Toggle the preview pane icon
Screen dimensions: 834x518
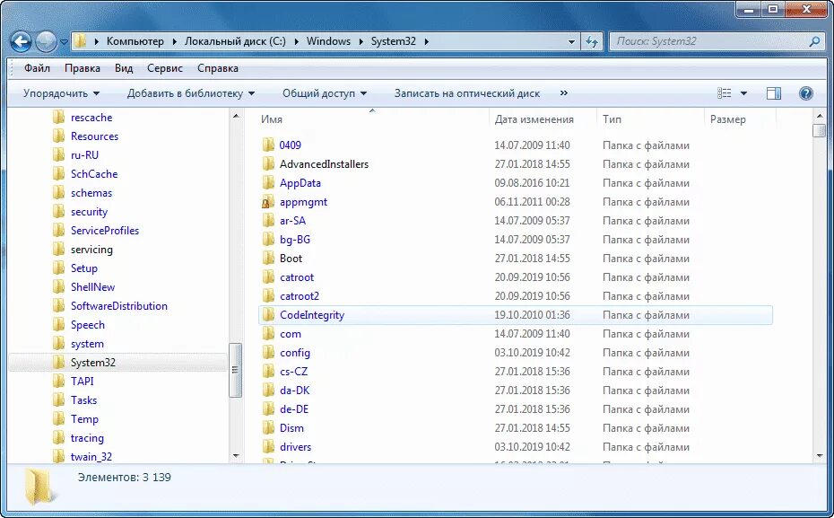[x=773, y=93]
